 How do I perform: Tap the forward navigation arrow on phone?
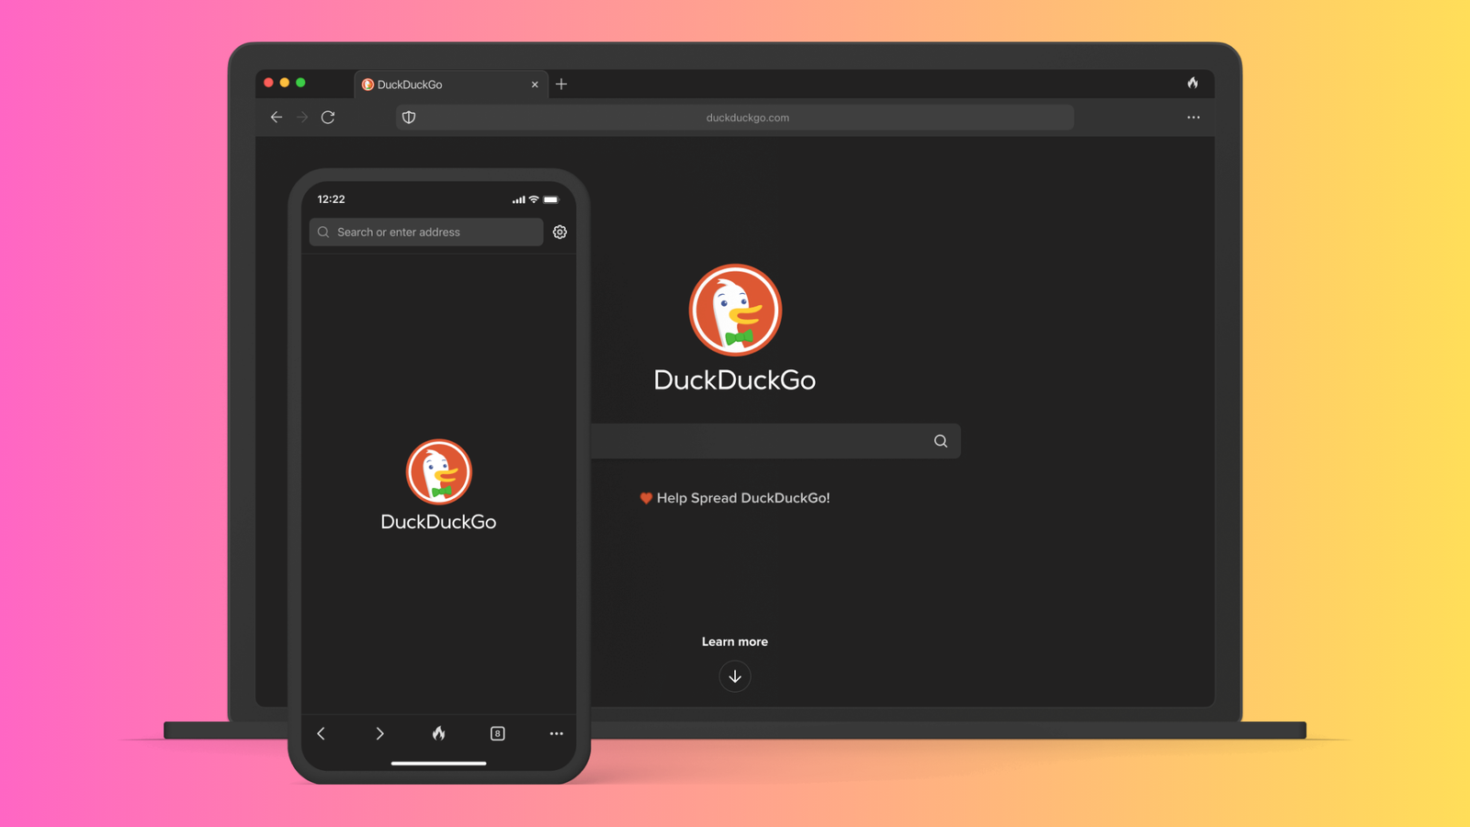pos(379,733)
